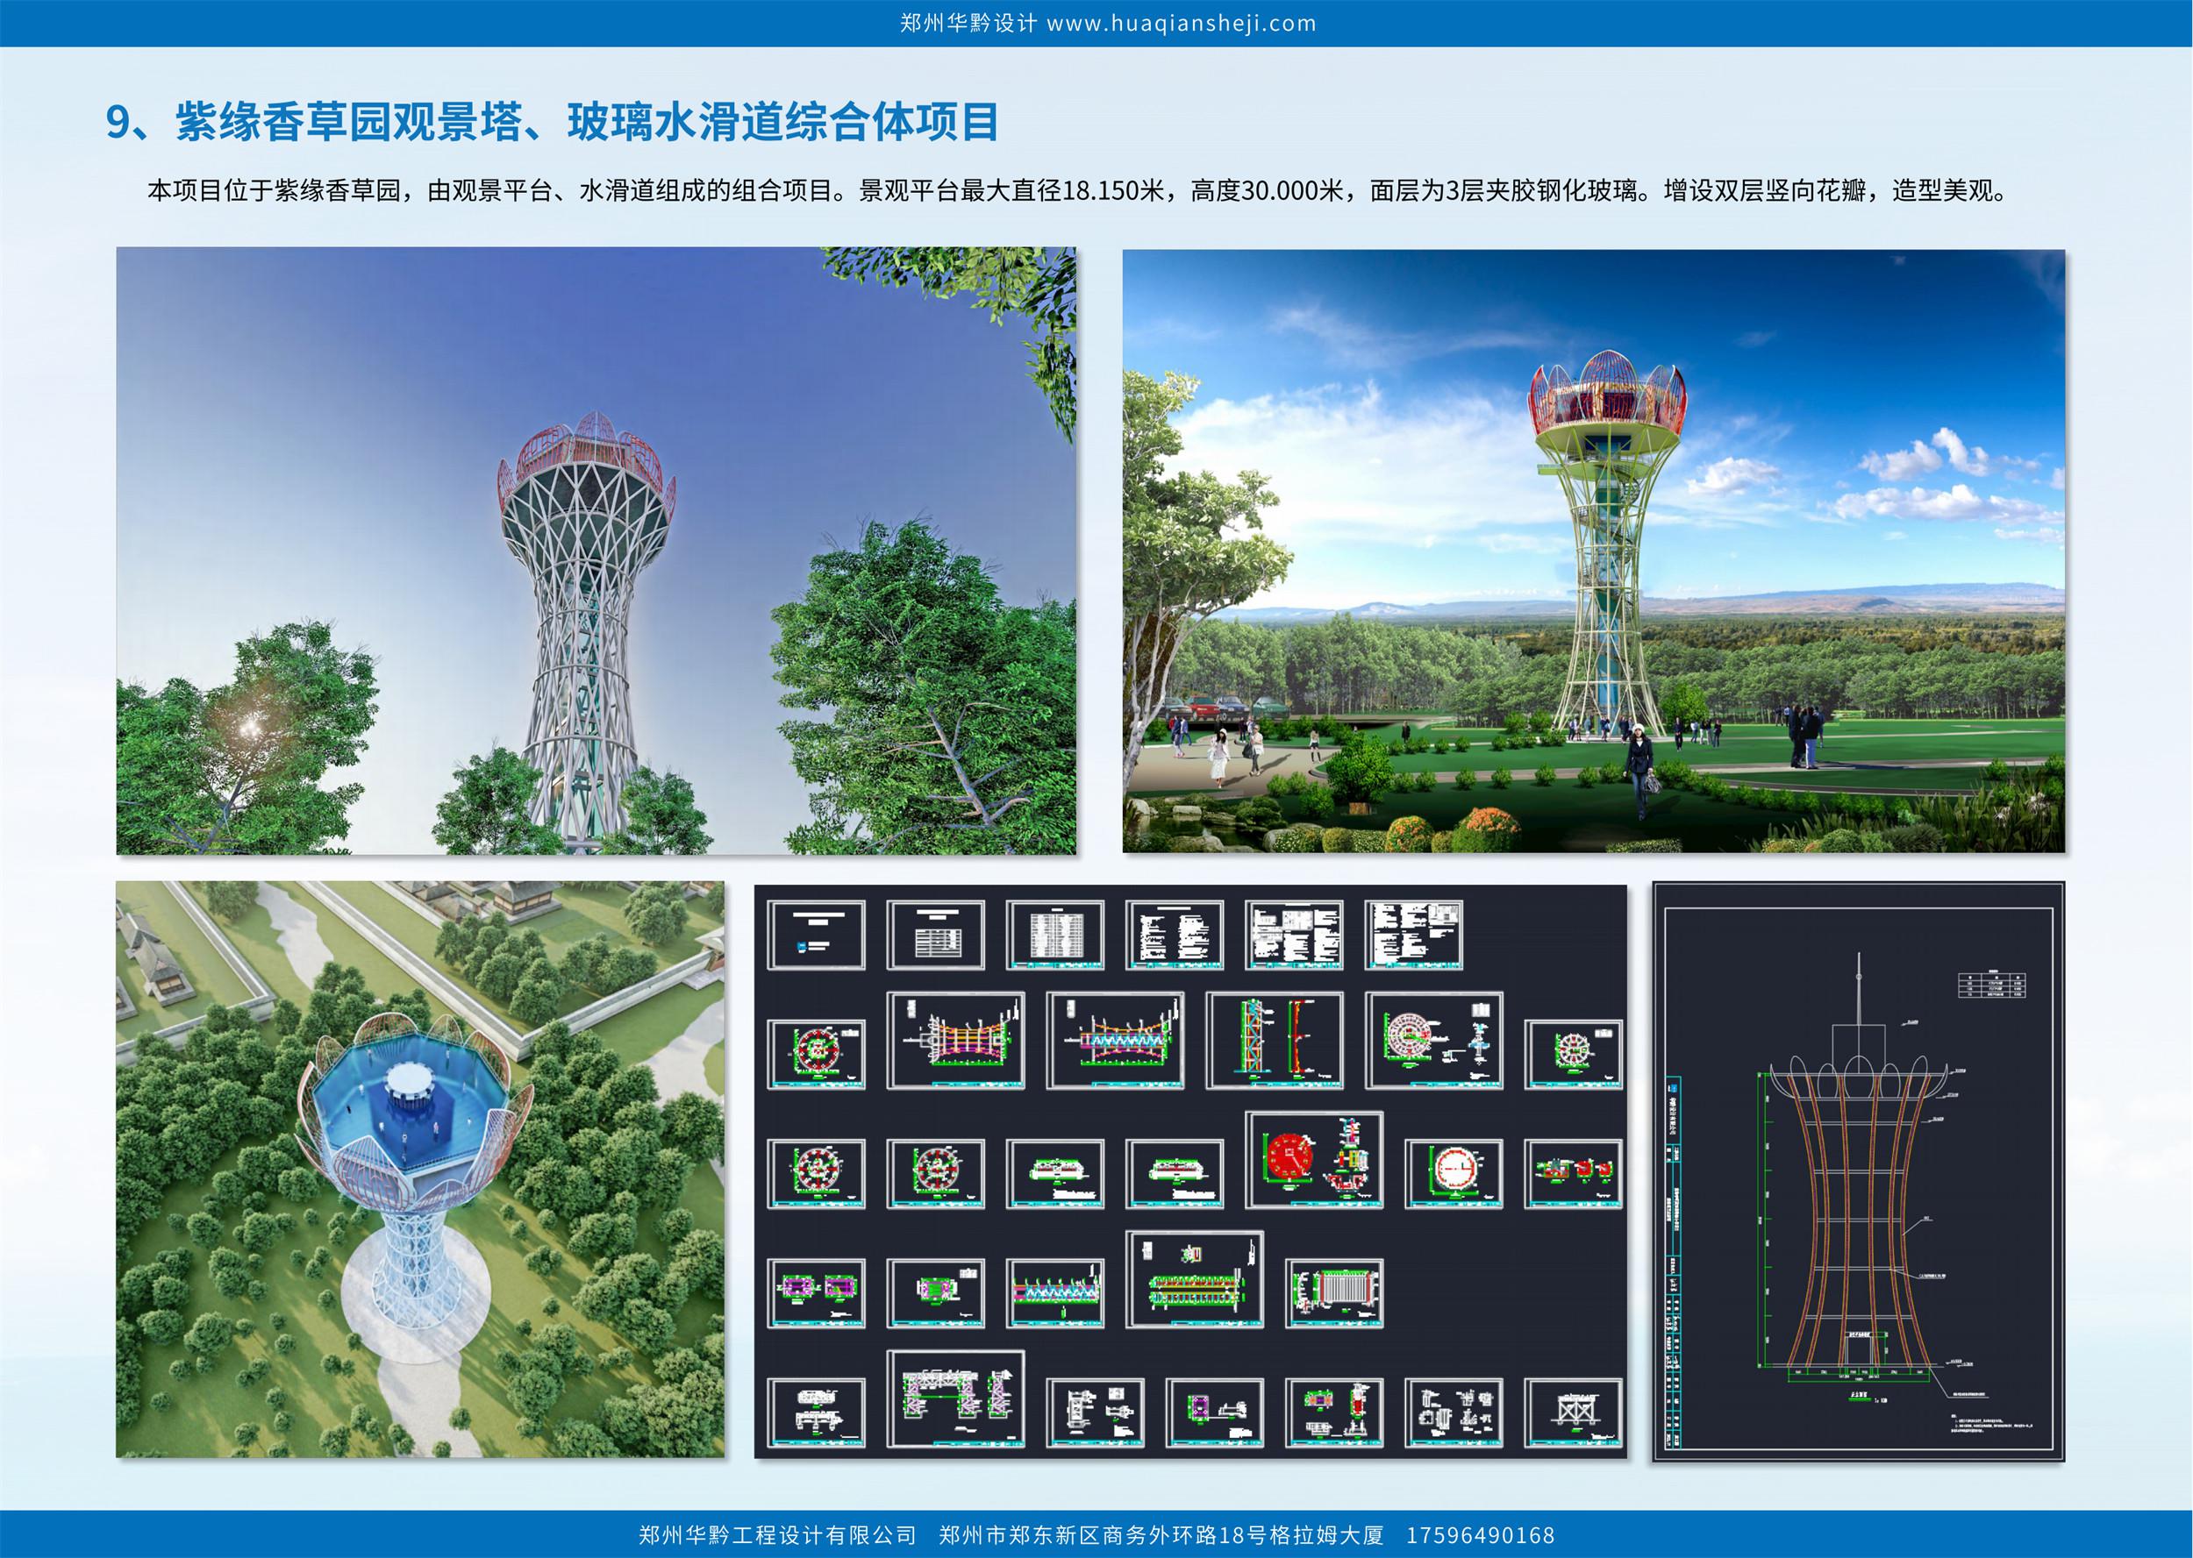Image resolution: width=2193 pixels, height=1558 pixels.
Task: Click the address 郑州市郑东新区商务外环路18号格拉姆大厦
Action: (x=1161, y=1535)
